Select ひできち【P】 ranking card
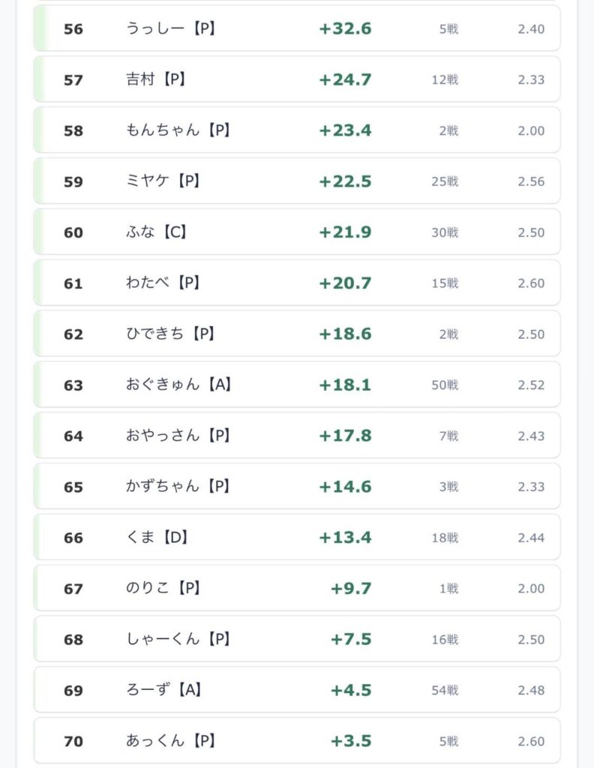 point(297,334)
